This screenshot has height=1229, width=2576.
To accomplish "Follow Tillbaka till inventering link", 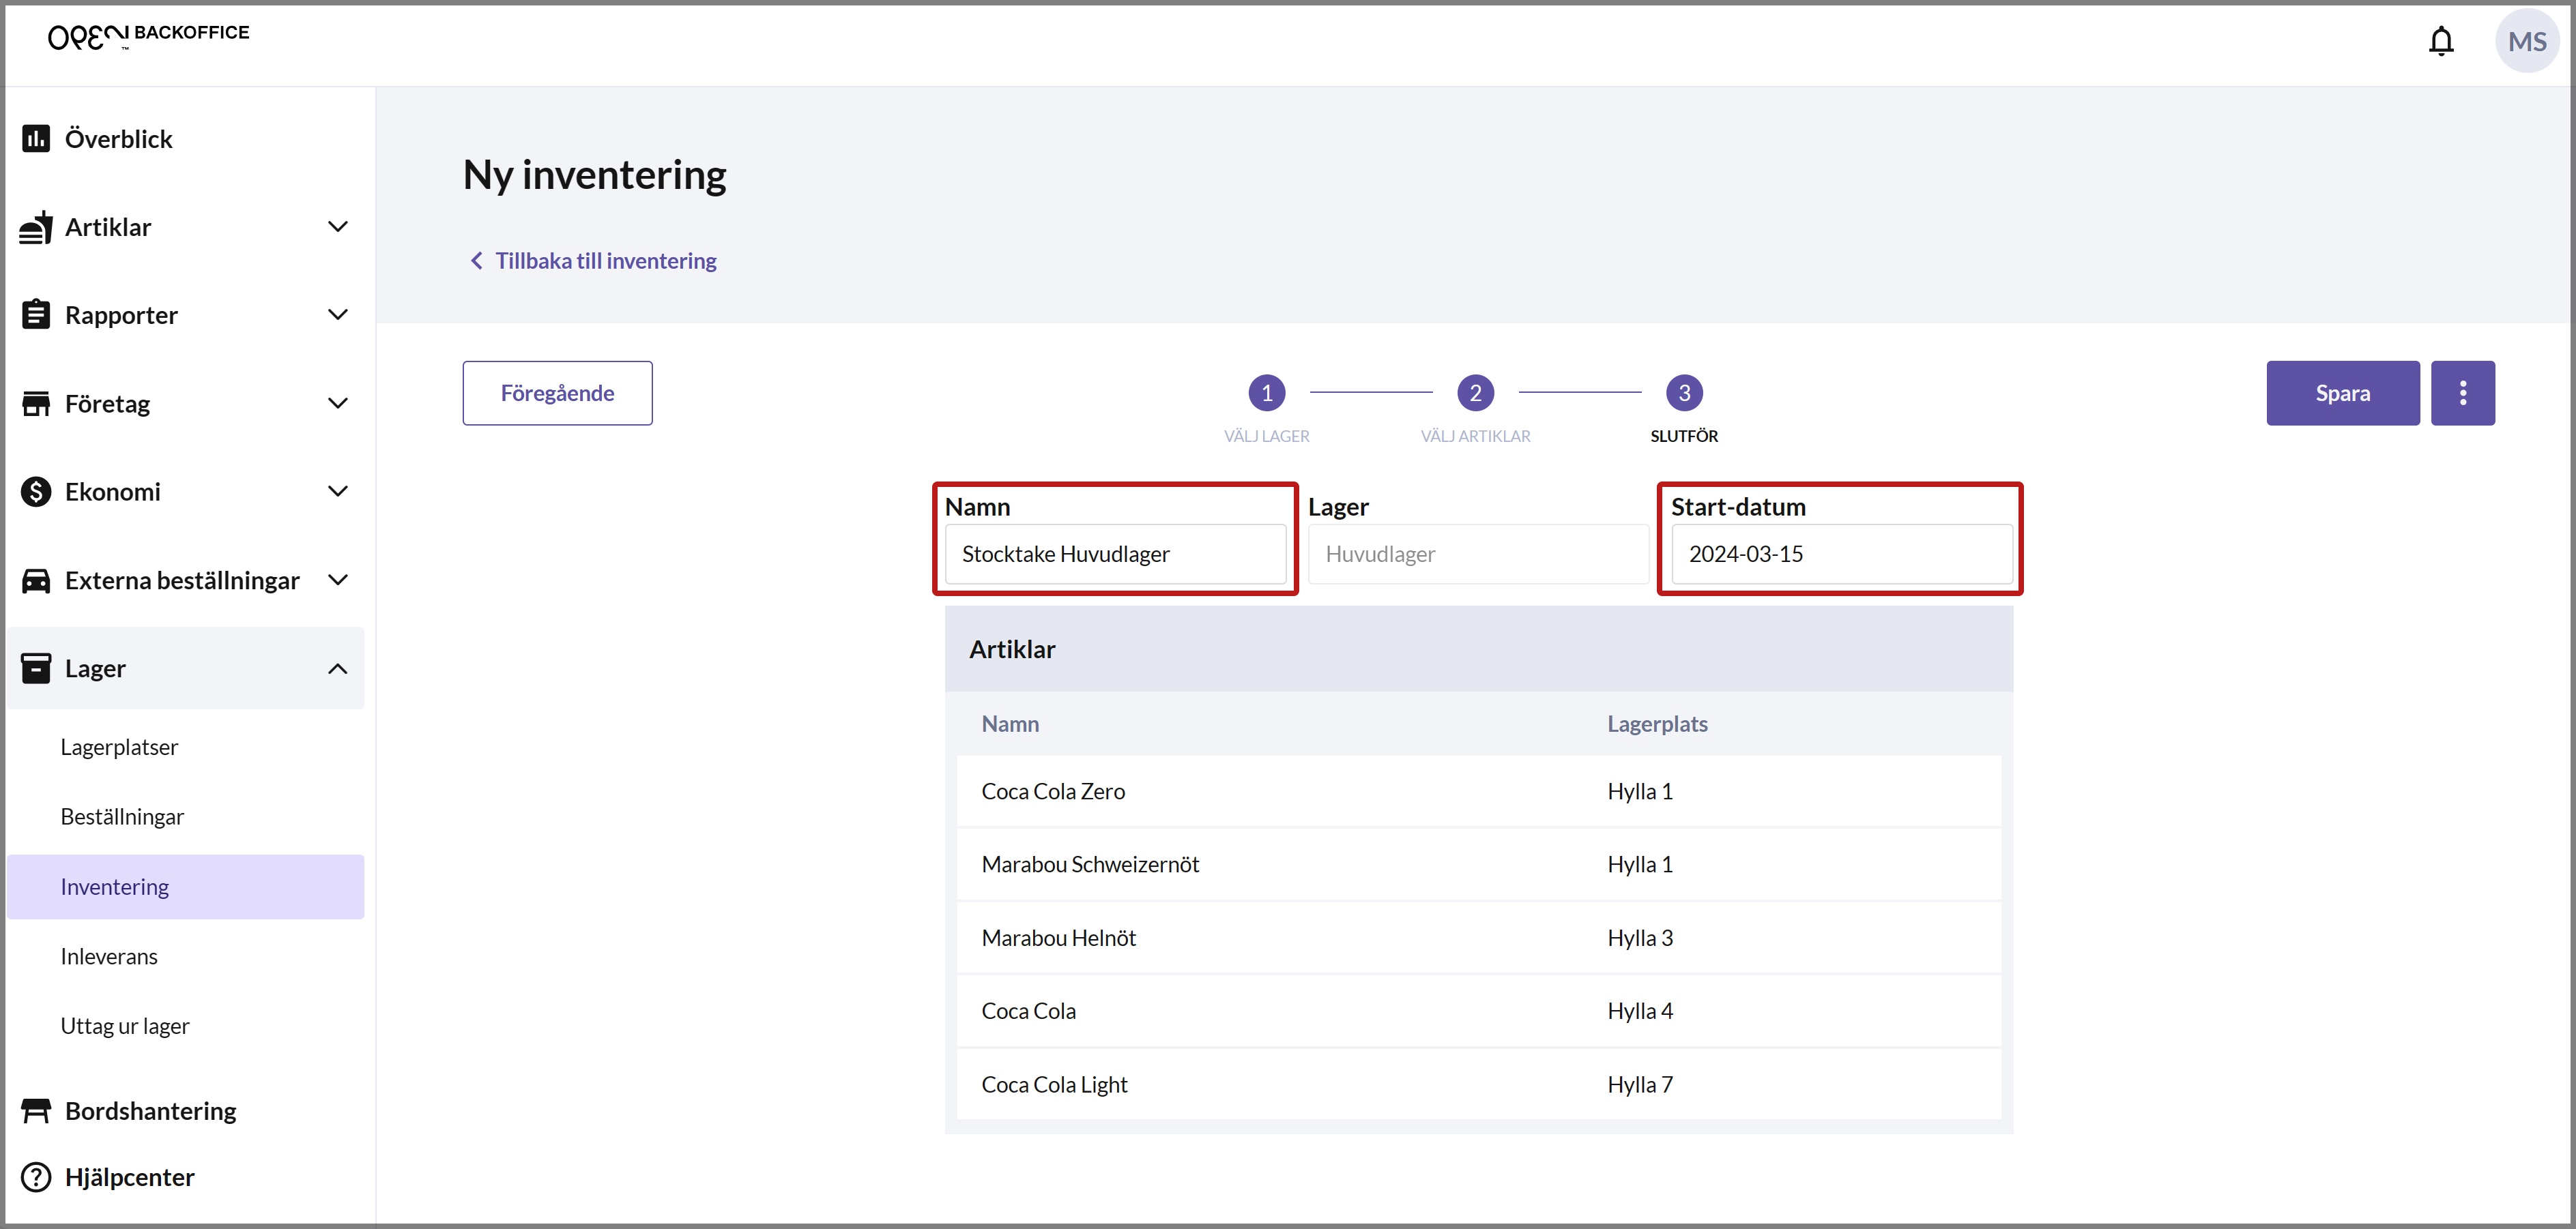I will pos(605,261).
